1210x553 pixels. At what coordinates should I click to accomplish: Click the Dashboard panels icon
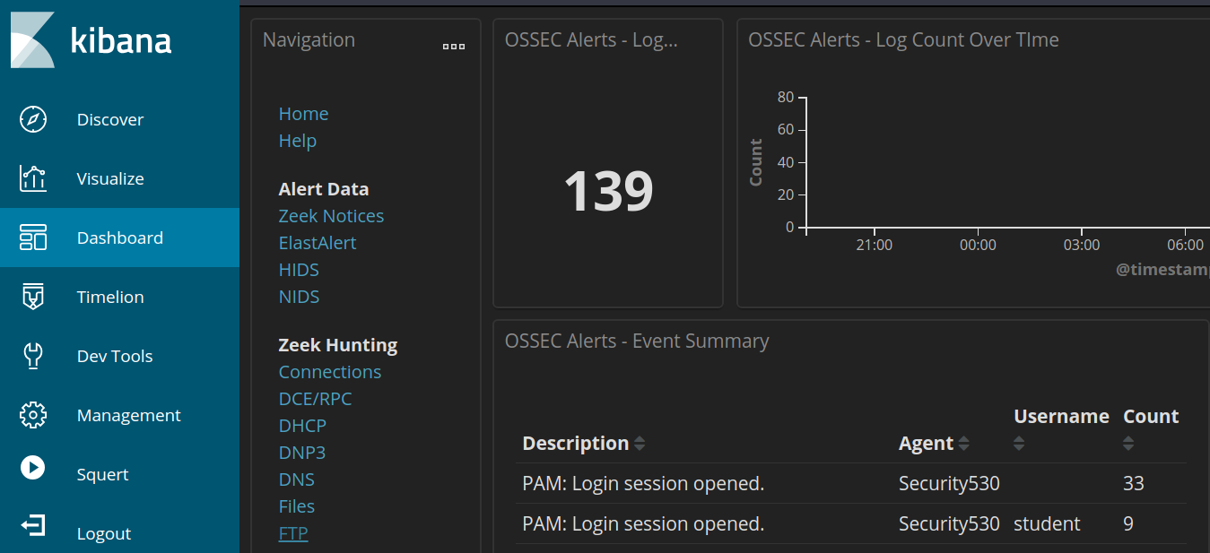(32, 237)
